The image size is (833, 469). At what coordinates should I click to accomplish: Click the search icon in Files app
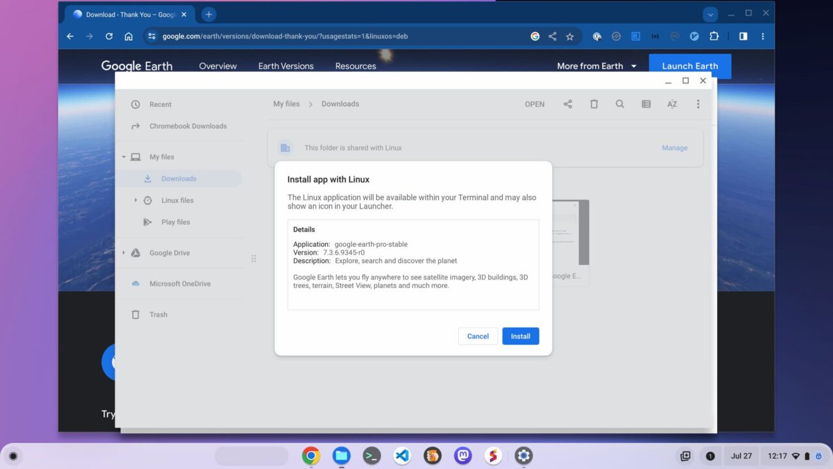point(620,104)
